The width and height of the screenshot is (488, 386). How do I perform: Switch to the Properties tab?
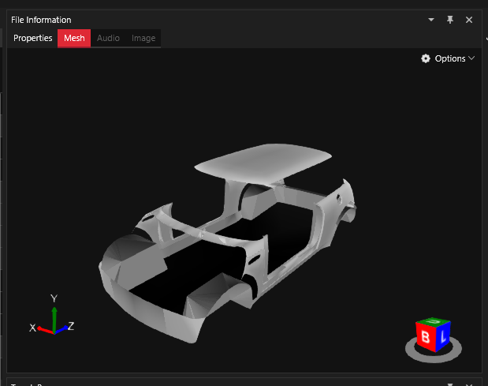33,38
